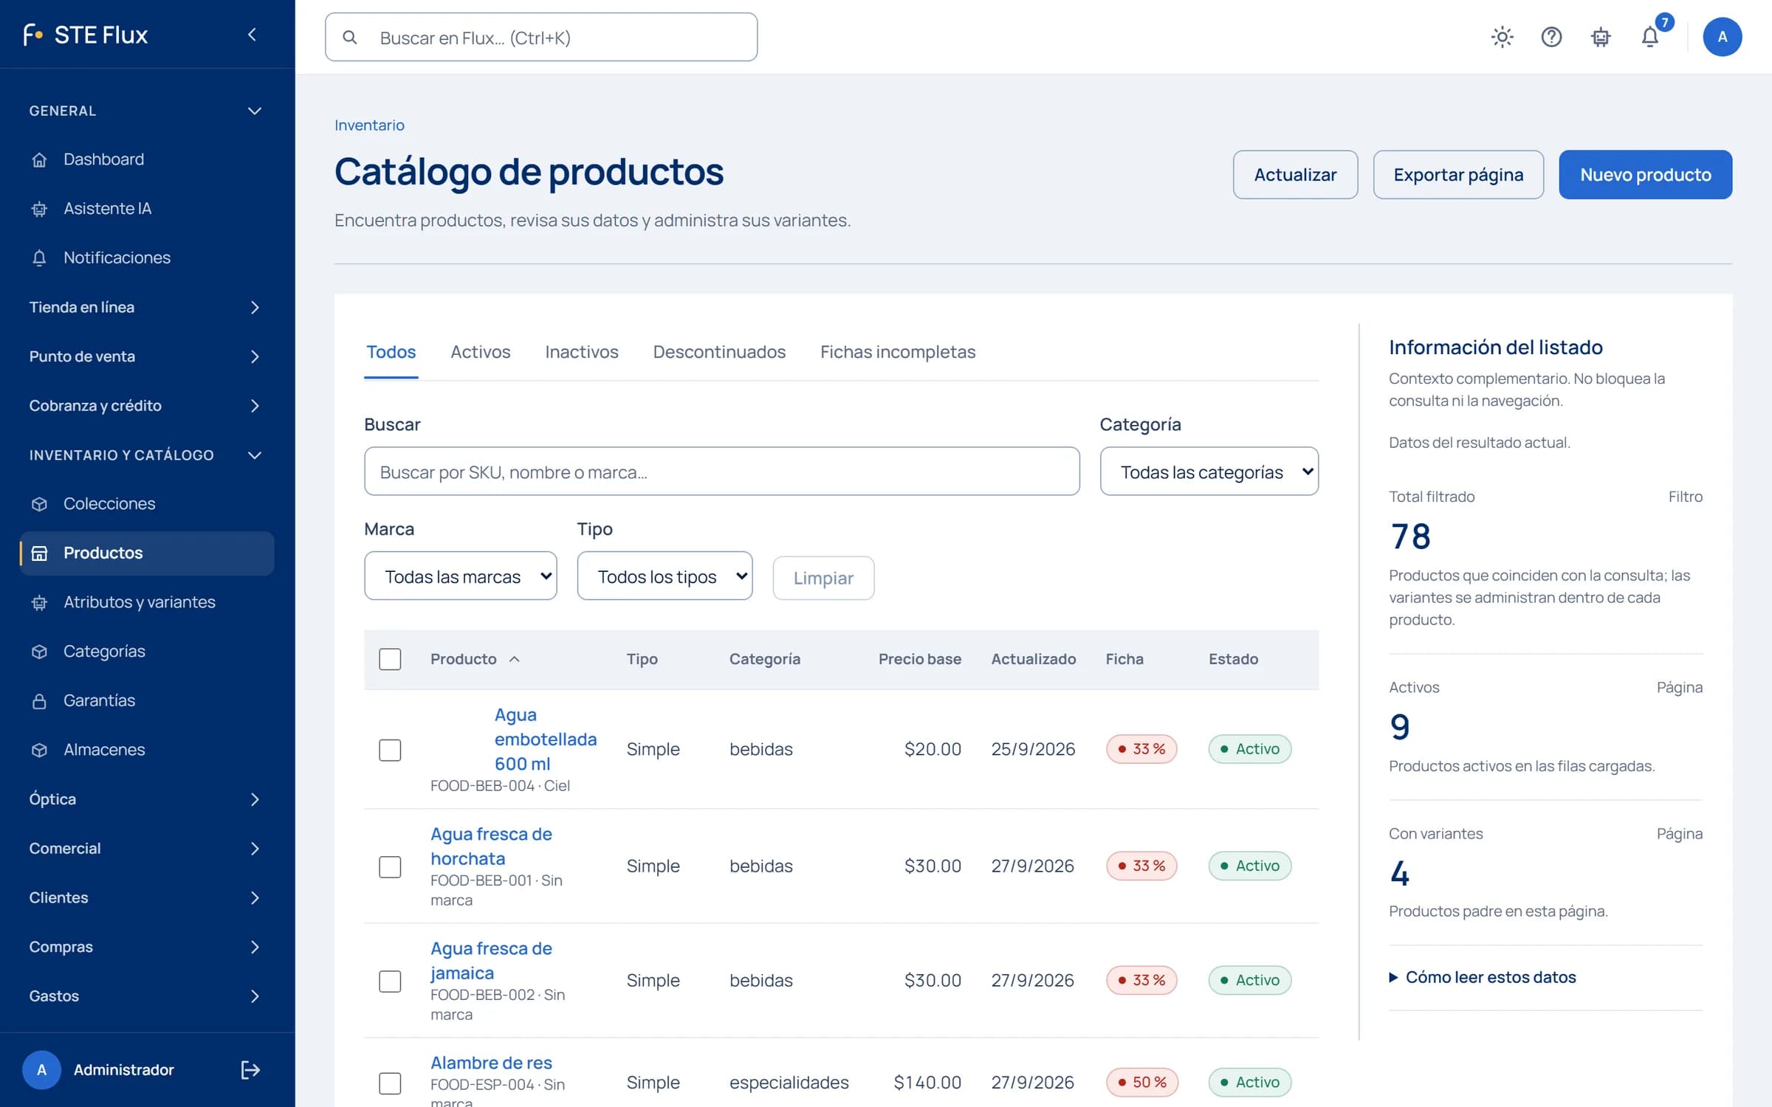Viewport: 1772px width, 1107px height.
Task: Tick the select-all checkbox in table header
Action: coord(390,659)
